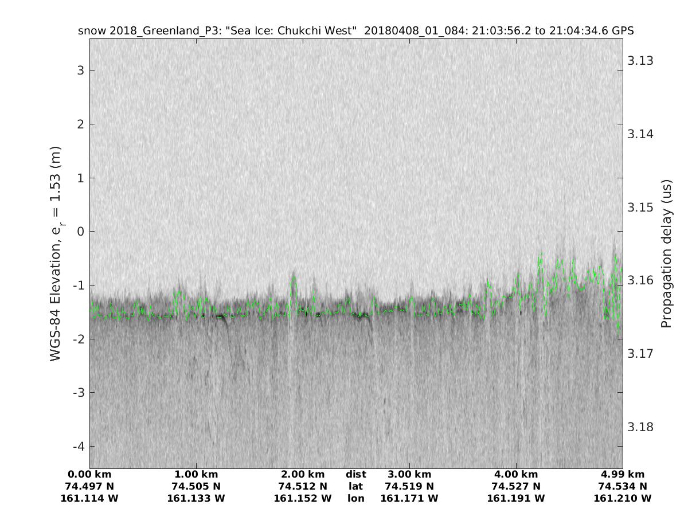Image resolution: width=688 pixels, height=516 pixels.
Task: Click the 161.152 W longitude label
Action: coord(303,499)
